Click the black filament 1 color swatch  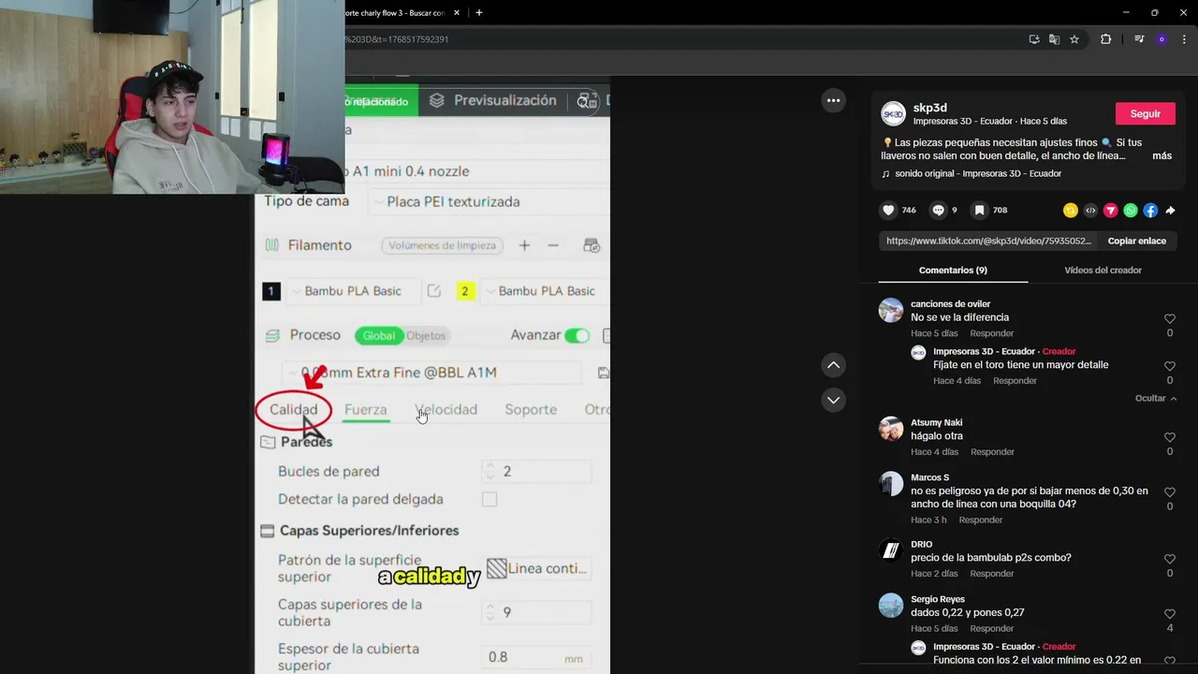(x=270, y=291)
